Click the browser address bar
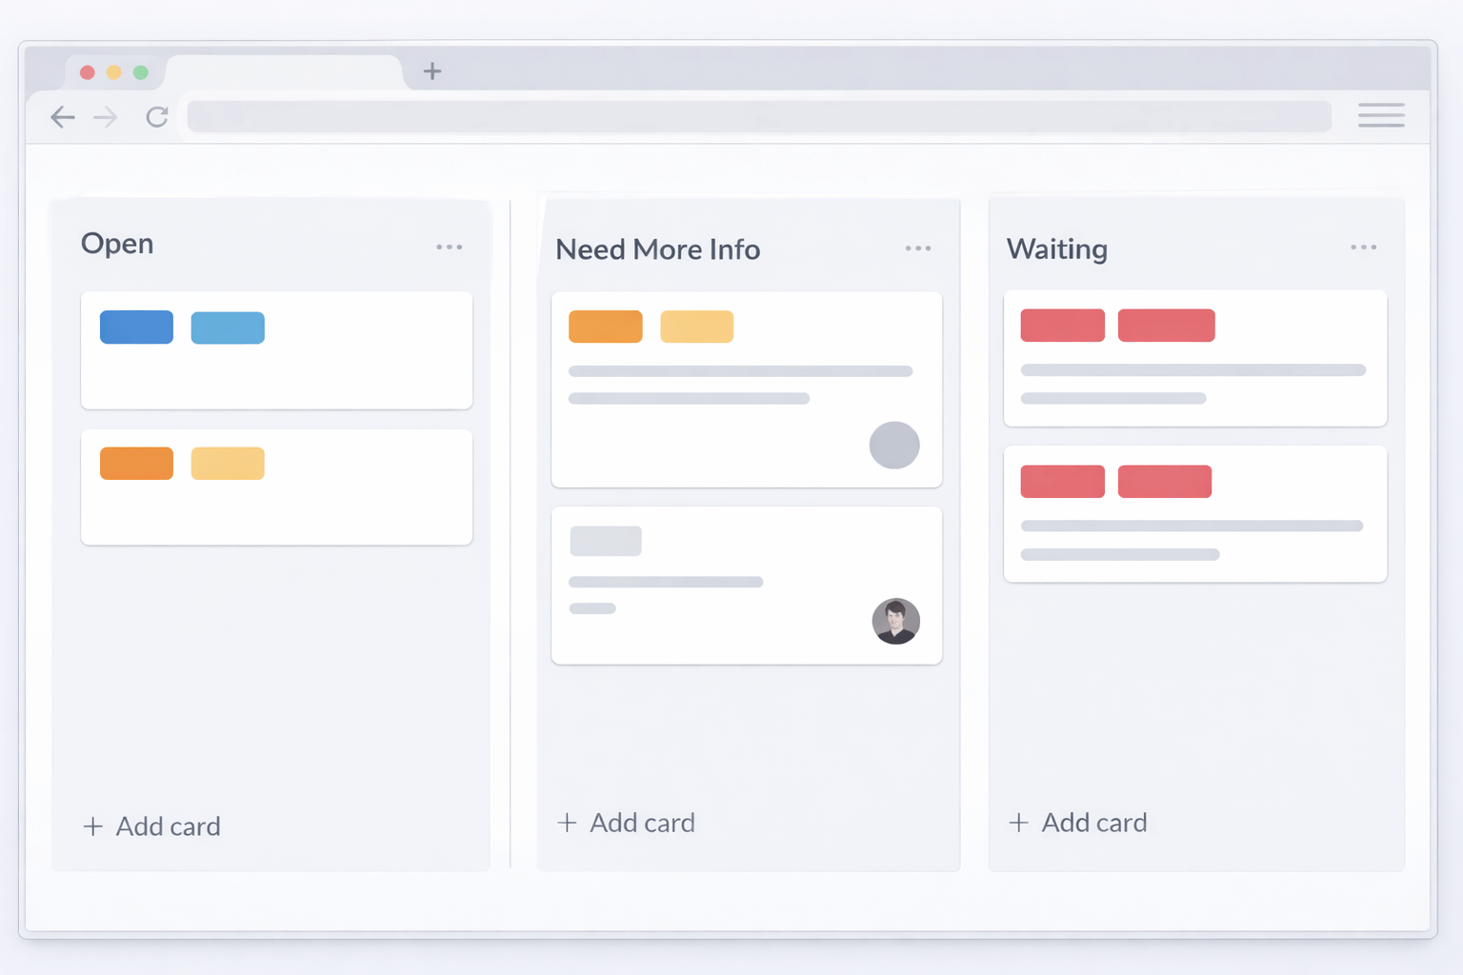The image size is (1463, 975). [758, 117]
